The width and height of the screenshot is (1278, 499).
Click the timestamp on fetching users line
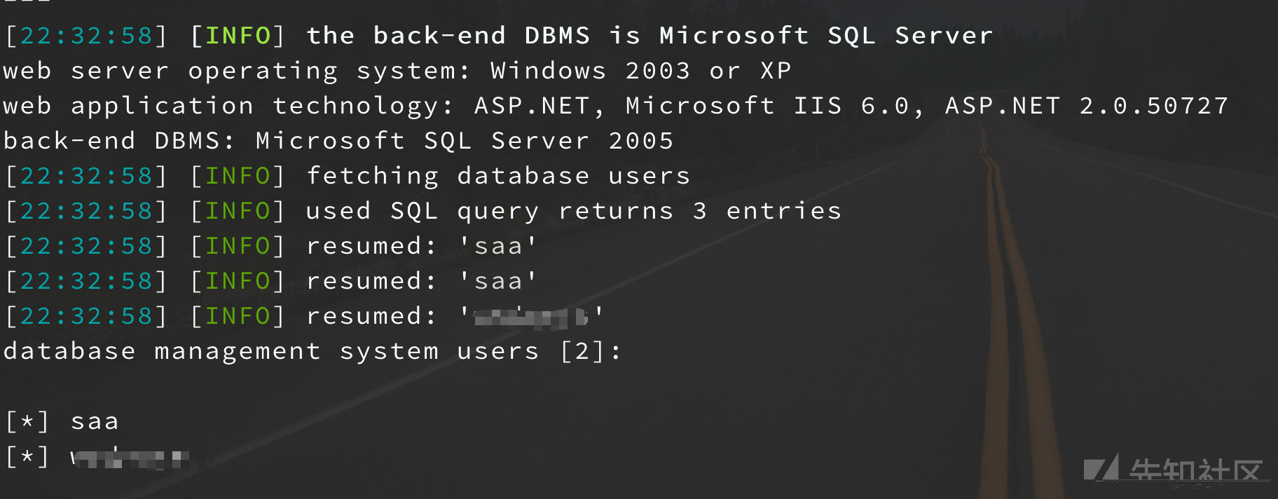pyautogui.click(x=86, y=175)
